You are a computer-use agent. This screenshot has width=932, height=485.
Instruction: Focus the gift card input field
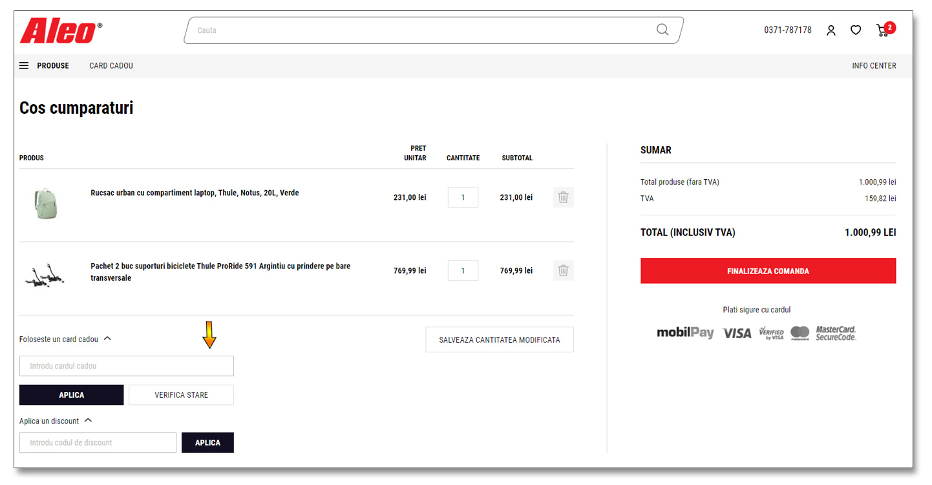[x=126, y=366]
